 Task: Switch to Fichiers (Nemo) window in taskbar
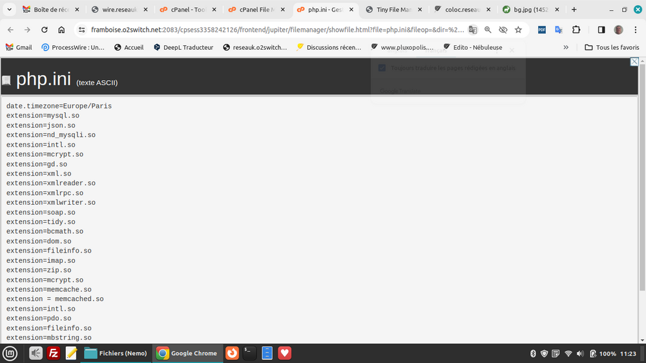click(x=116, y=353)
